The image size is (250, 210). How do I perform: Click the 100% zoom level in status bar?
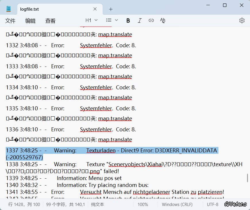click(143, 205)
